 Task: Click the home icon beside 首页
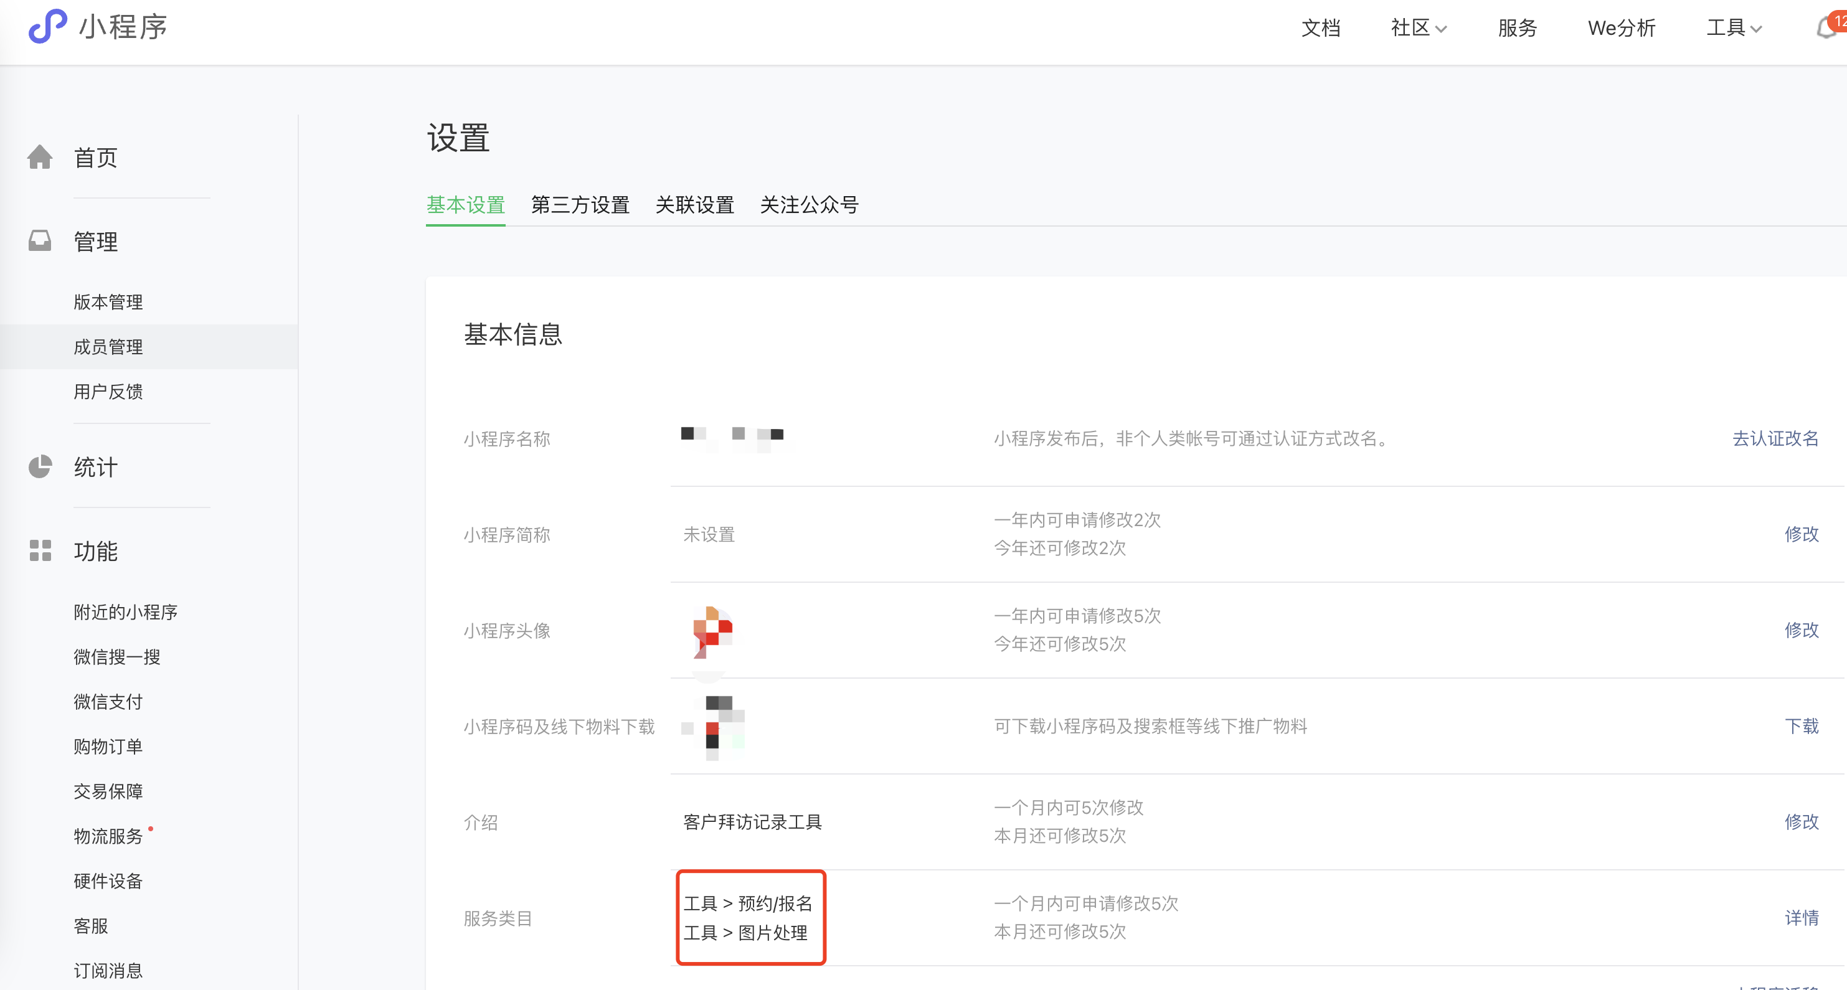pyautogui.click(x=40, y=157)
